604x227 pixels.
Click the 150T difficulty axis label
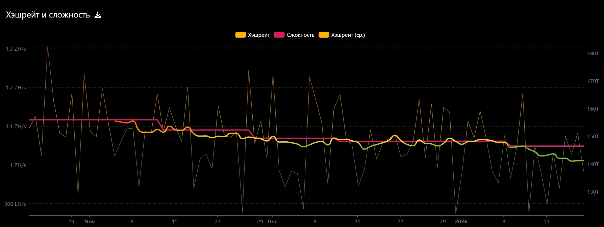tap(593, 137)
